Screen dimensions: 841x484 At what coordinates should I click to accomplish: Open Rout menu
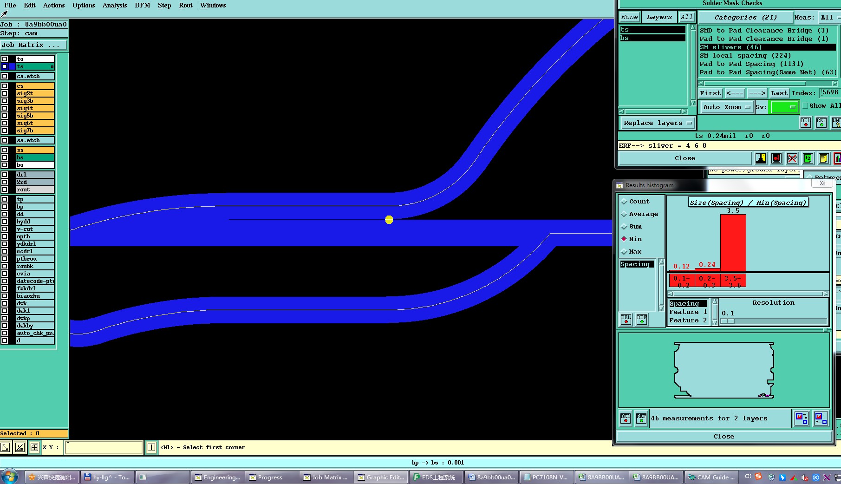coord(186,5)
